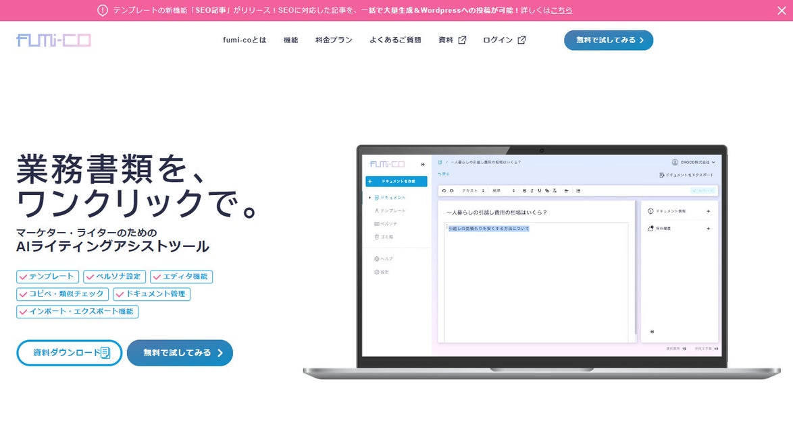Click the 資料ダウンロード button
Image resolution: width=793 pixels, height=425 pixels.
70,353
